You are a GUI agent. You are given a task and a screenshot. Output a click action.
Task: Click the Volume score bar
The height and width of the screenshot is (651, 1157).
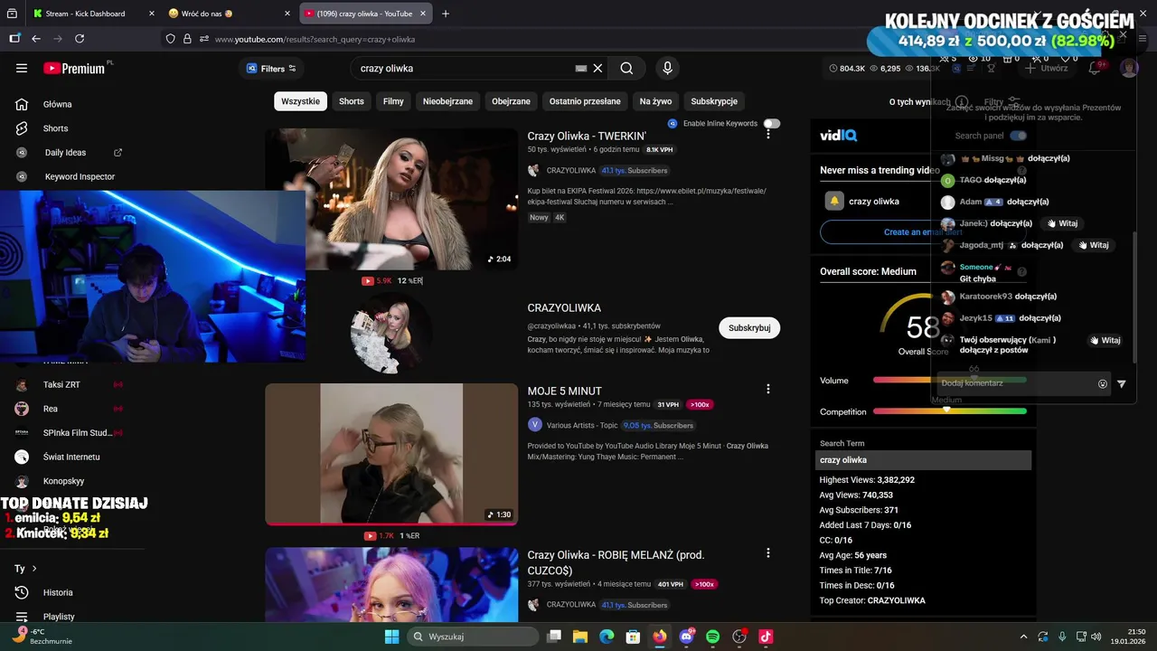pos(950,380)
